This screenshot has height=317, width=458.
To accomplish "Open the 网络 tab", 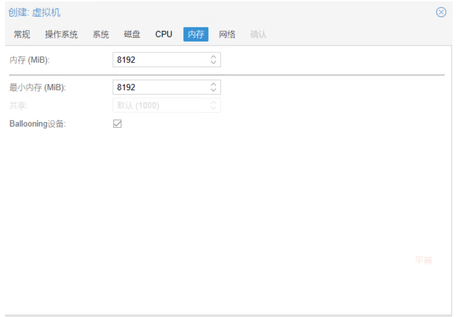I will pos(227,34).
